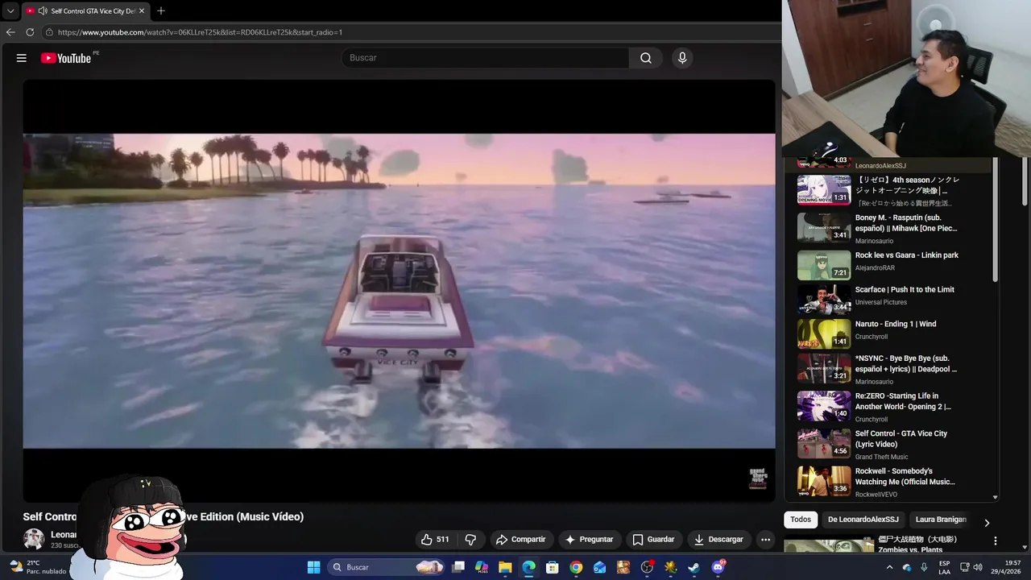Click the search magnifier button
The image size is (1031, 580).
(x=646, y=58)
